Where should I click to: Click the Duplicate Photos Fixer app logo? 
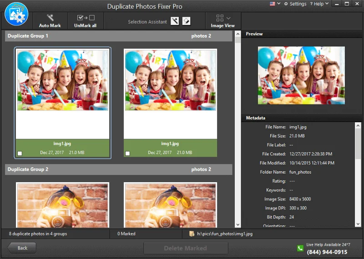click(x=17, y=15)
